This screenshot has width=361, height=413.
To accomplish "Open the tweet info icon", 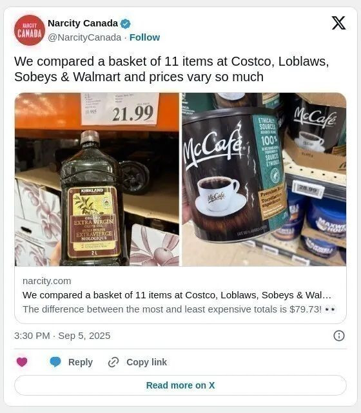I will [339, 336].
